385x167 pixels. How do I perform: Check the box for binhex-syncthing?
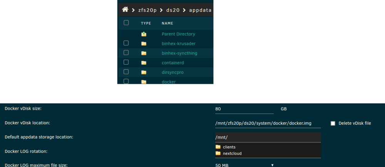pos(126,53)
